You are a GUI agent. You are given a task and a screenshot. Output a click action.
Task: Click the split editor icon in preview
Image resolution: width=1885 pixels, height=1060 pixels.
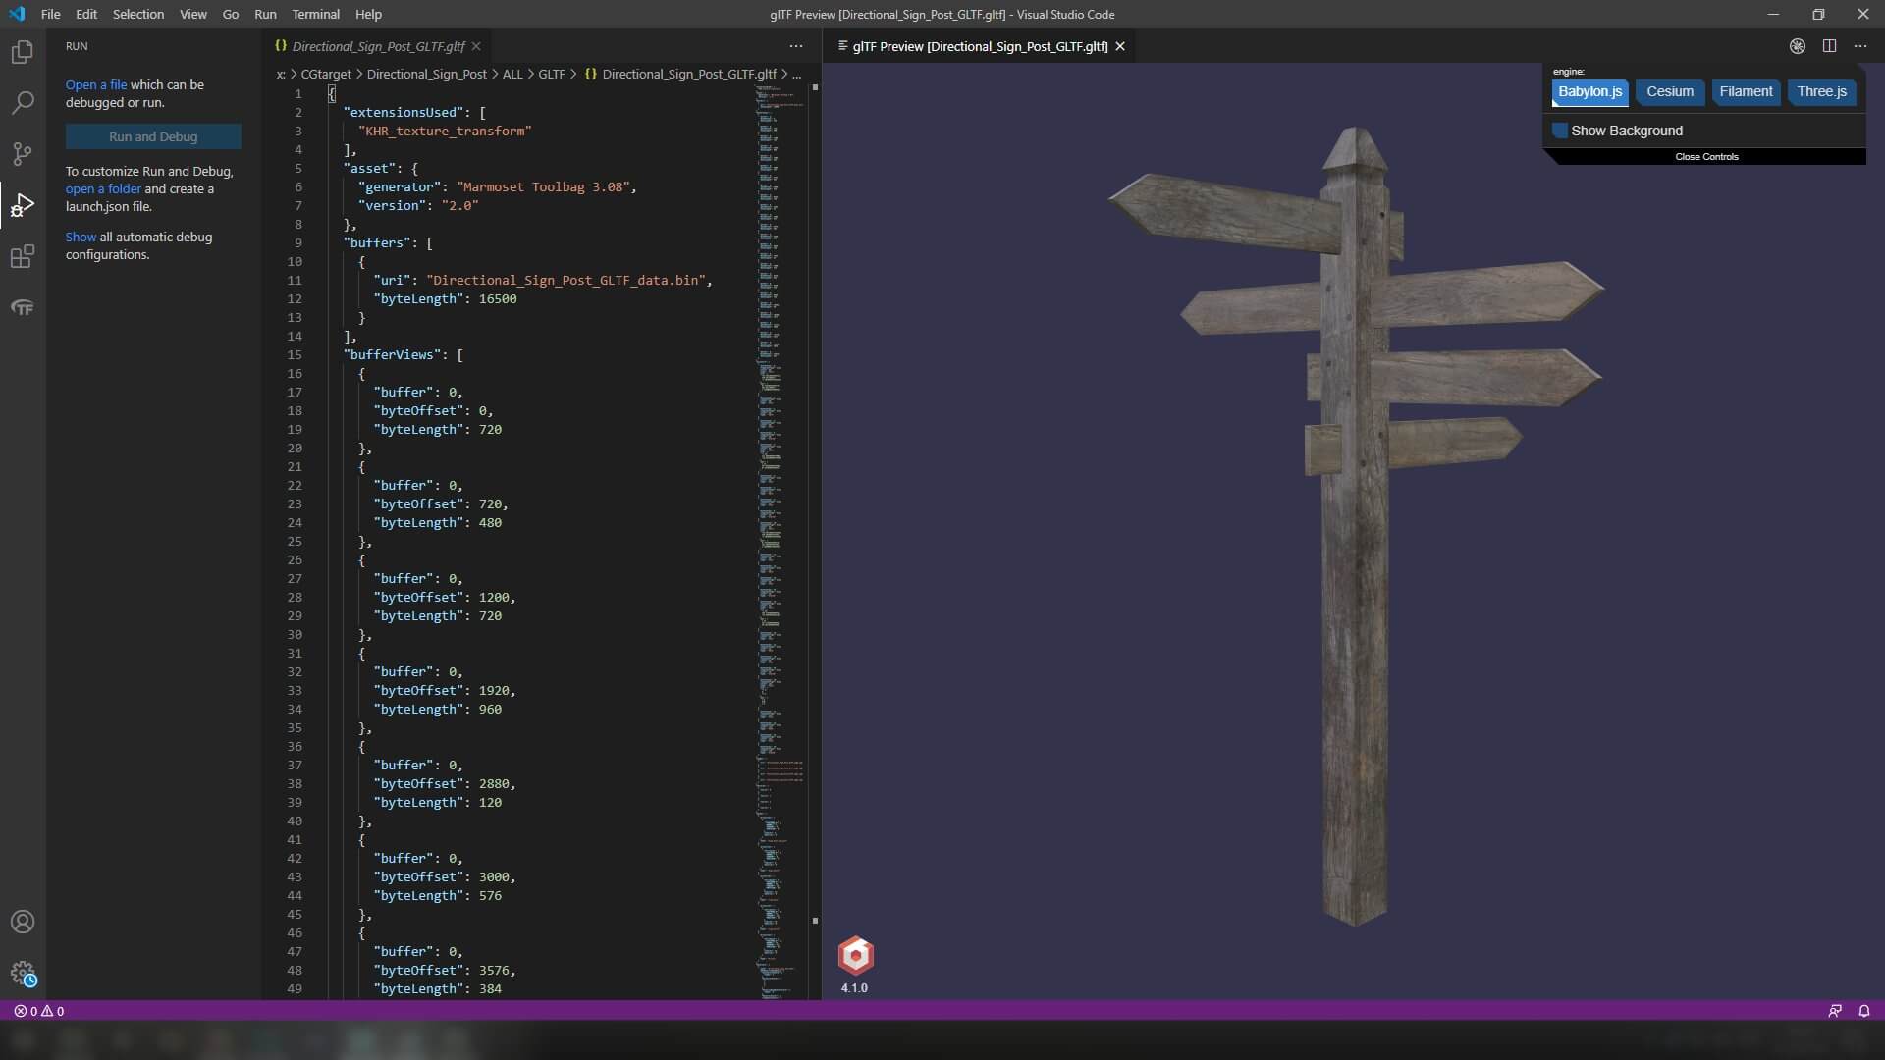pos(1829,46)
